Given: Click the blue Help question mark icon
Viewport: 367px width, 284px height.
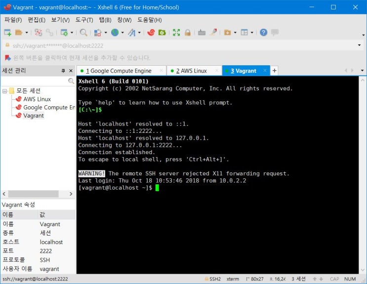Looking at the screenshot, I should (264, 32).
